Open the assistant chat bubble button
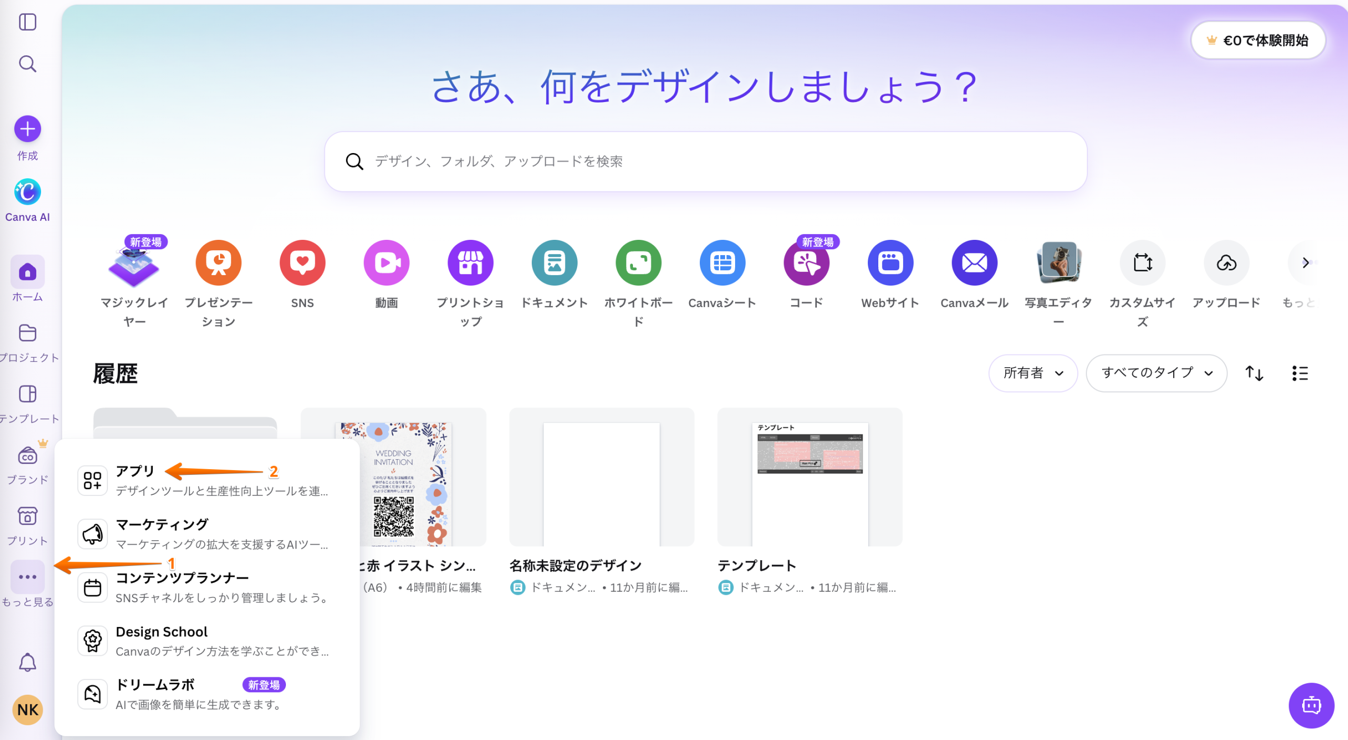This screenshot has width=1348, height=740. (x=1311, y=705)
